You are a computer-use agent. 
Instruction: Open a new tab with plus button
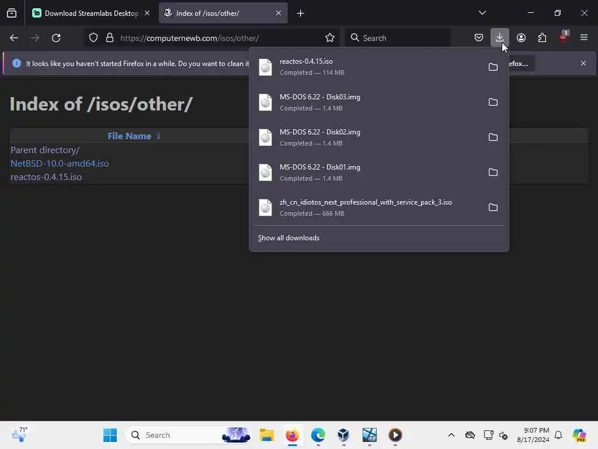pos(301,13)
